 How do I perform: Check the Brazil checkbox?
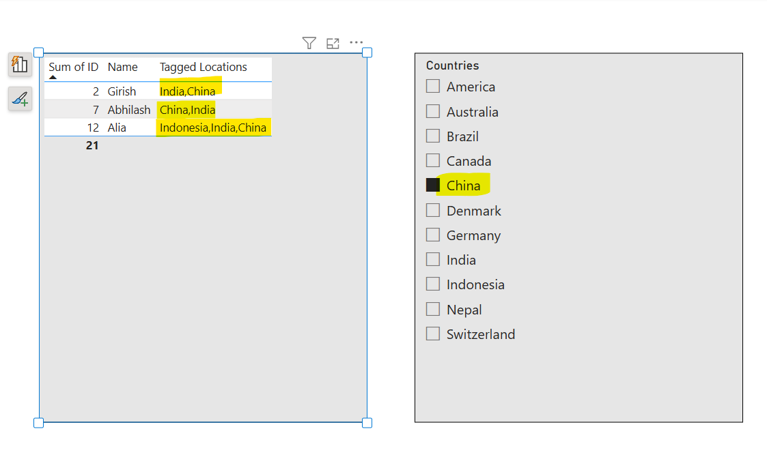click(x=432, y=136)
